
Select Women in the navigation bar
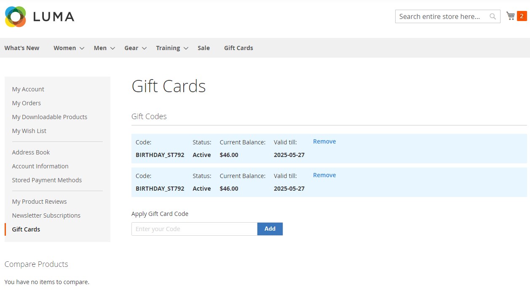click(x=65, y=48)
